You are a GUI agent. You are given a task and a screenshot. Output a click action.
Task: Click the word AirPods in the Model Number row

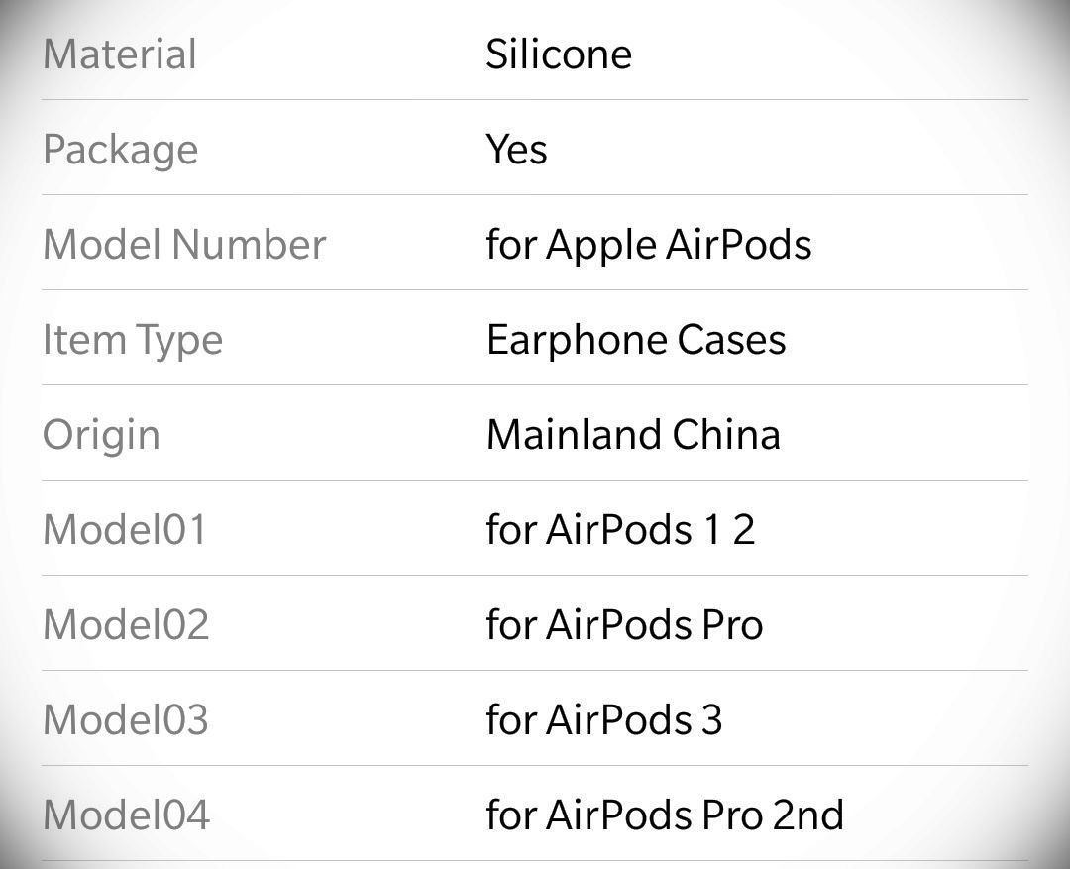coord(739,244)
